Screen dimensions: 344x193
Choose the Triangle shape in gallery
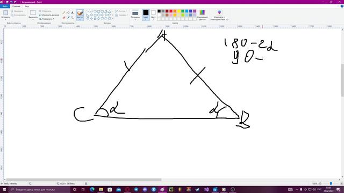click(x=110, y=11)
